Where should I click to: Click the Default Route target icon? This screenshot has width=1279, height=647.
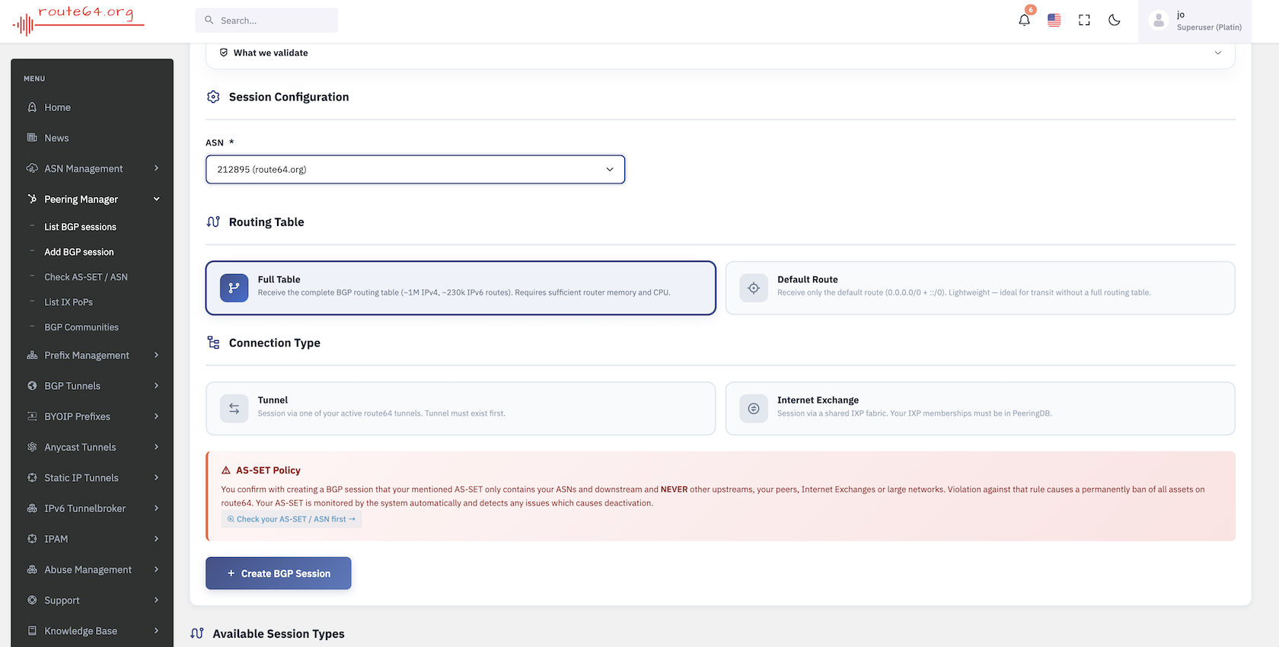(x=754, y=288)
